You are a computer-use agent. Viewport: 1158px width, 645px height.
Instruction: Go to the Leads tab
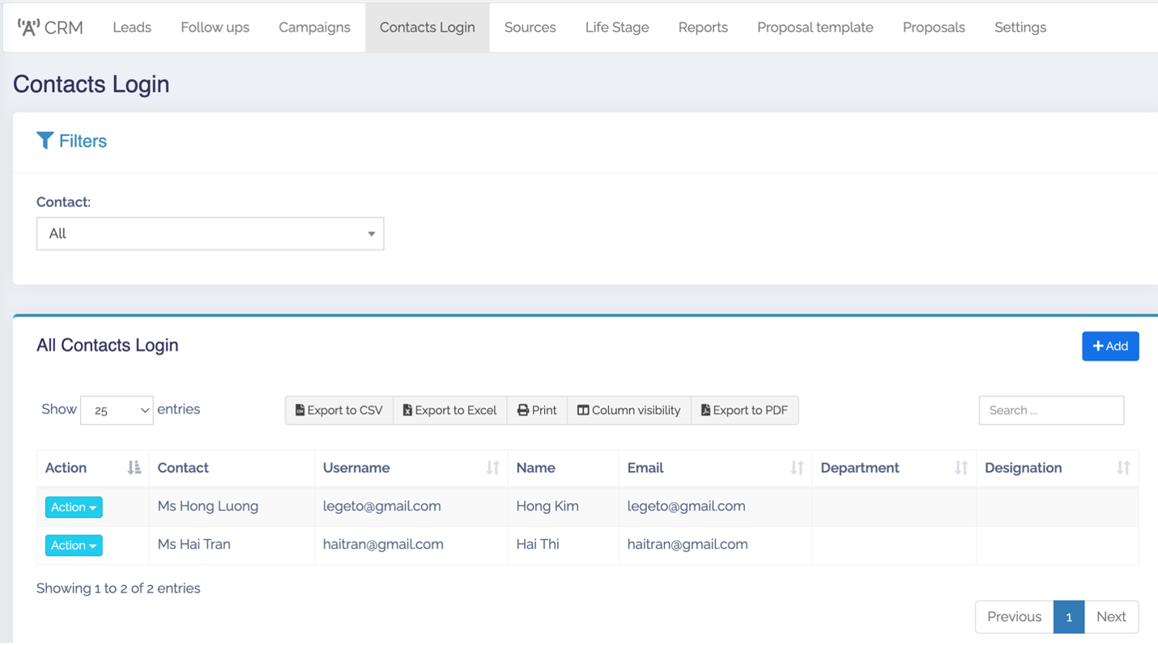[132, 28]
